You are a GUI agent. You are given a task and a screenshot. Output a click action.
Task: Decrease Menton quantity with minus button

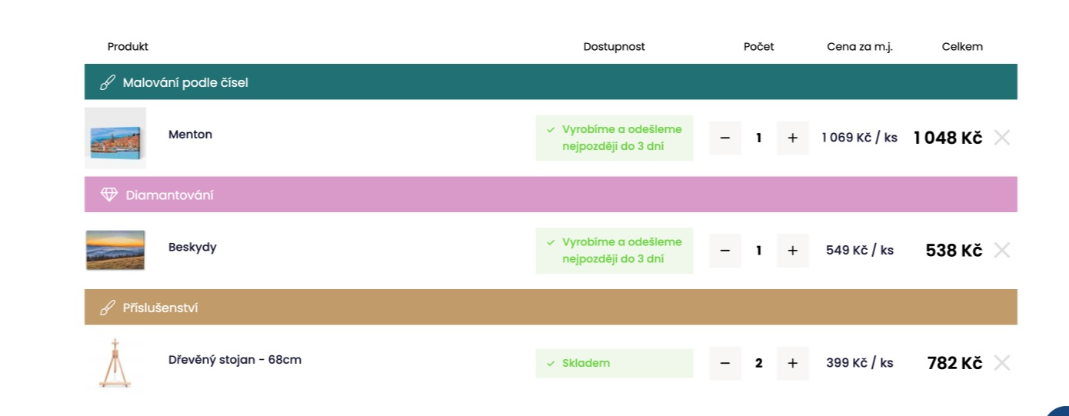pyautogui.click(x=724, y=138)
